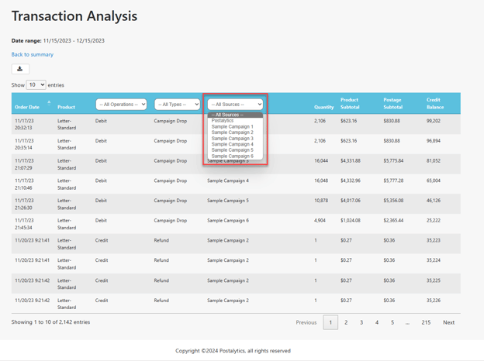The height and width of the screenshot is (361, 484).
Task: Expand the All Operations filter dropdown
Action: pos(121,105)
